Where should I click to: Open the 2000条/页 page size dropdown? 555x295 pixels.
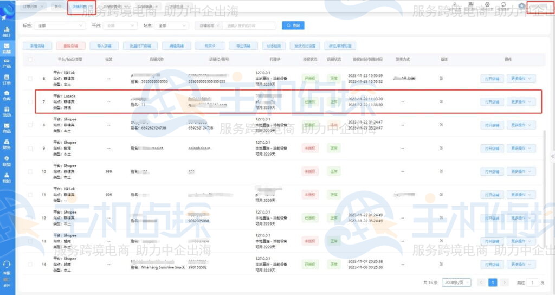tap(456, 283)
